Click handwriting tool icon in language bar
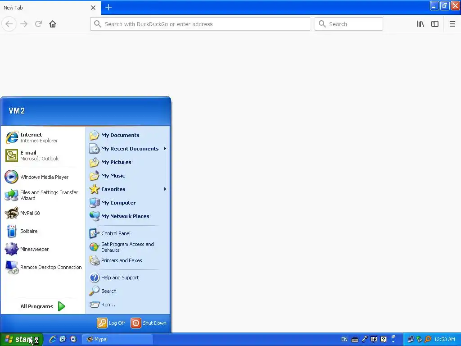Screen dimensions: 461x346 [374, 339]
